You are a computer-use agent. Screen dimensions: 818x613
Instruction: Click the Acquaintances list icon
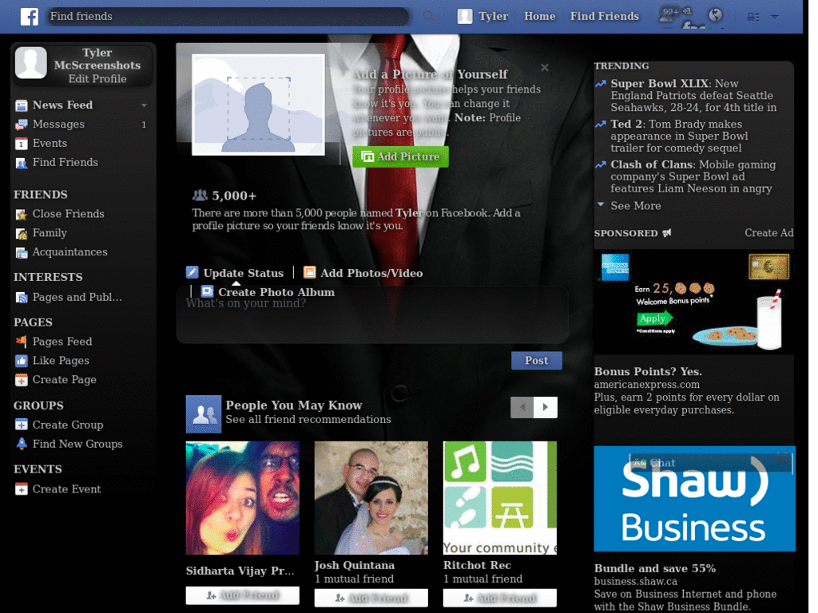(x=22, y=253)
